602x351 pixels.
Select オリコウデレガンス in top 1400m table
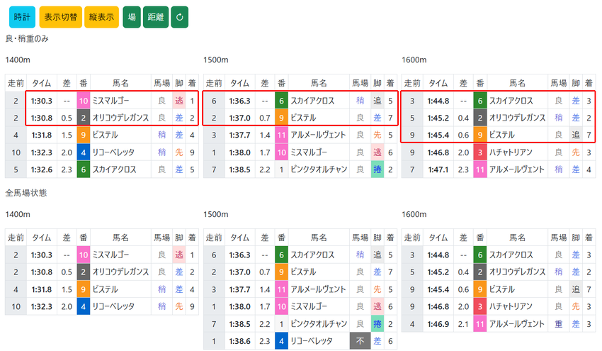120,118
